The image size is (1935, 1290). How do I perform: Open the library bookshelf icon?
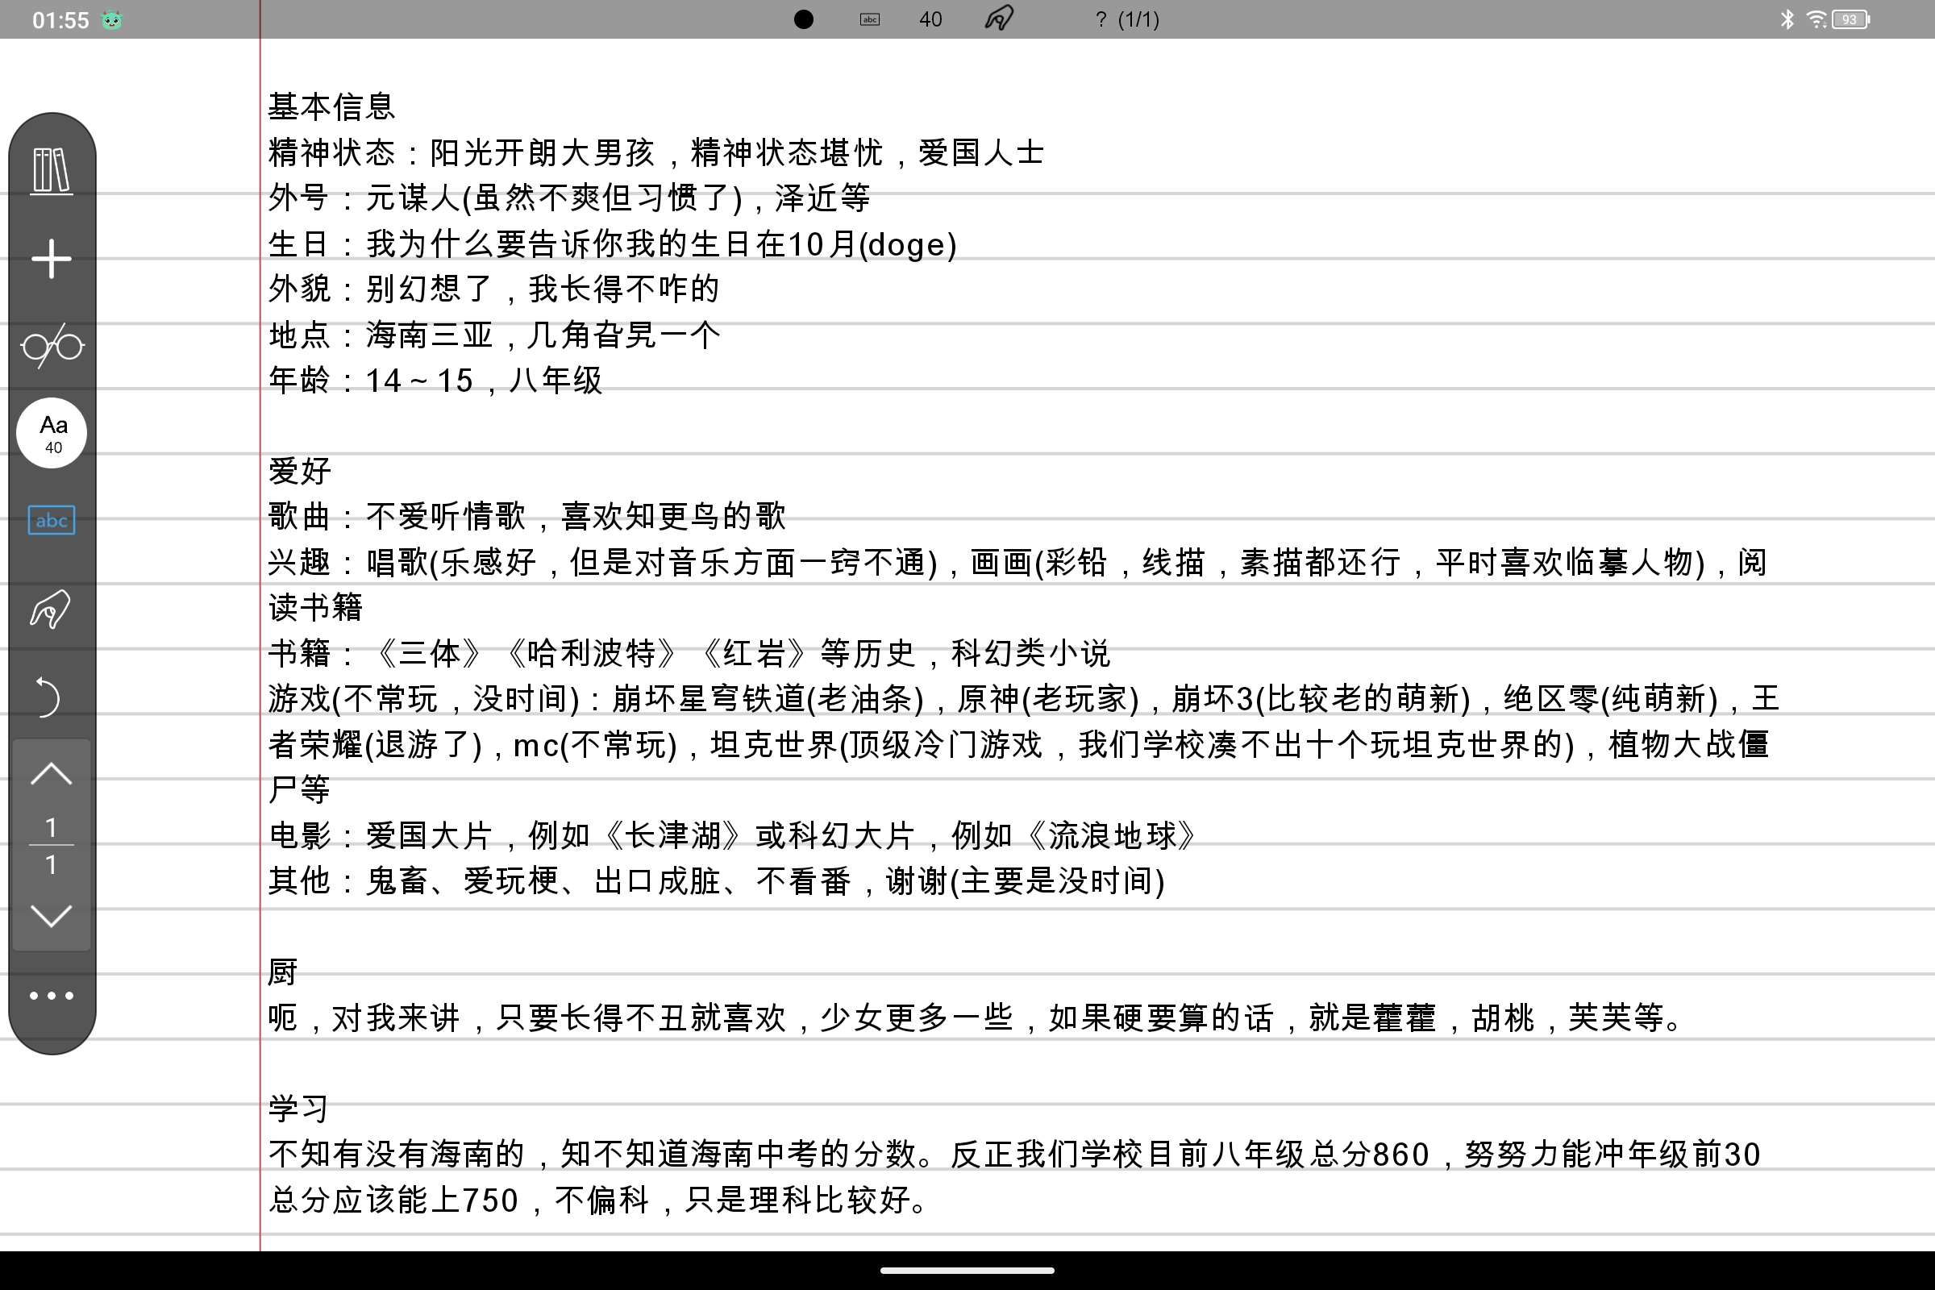(51, 171)
